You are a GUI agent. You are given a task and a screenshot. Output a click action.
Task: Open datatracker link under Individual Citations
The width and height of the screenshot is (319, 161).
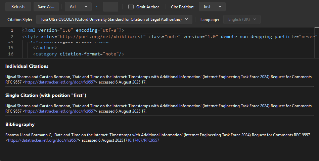[61, 82]
